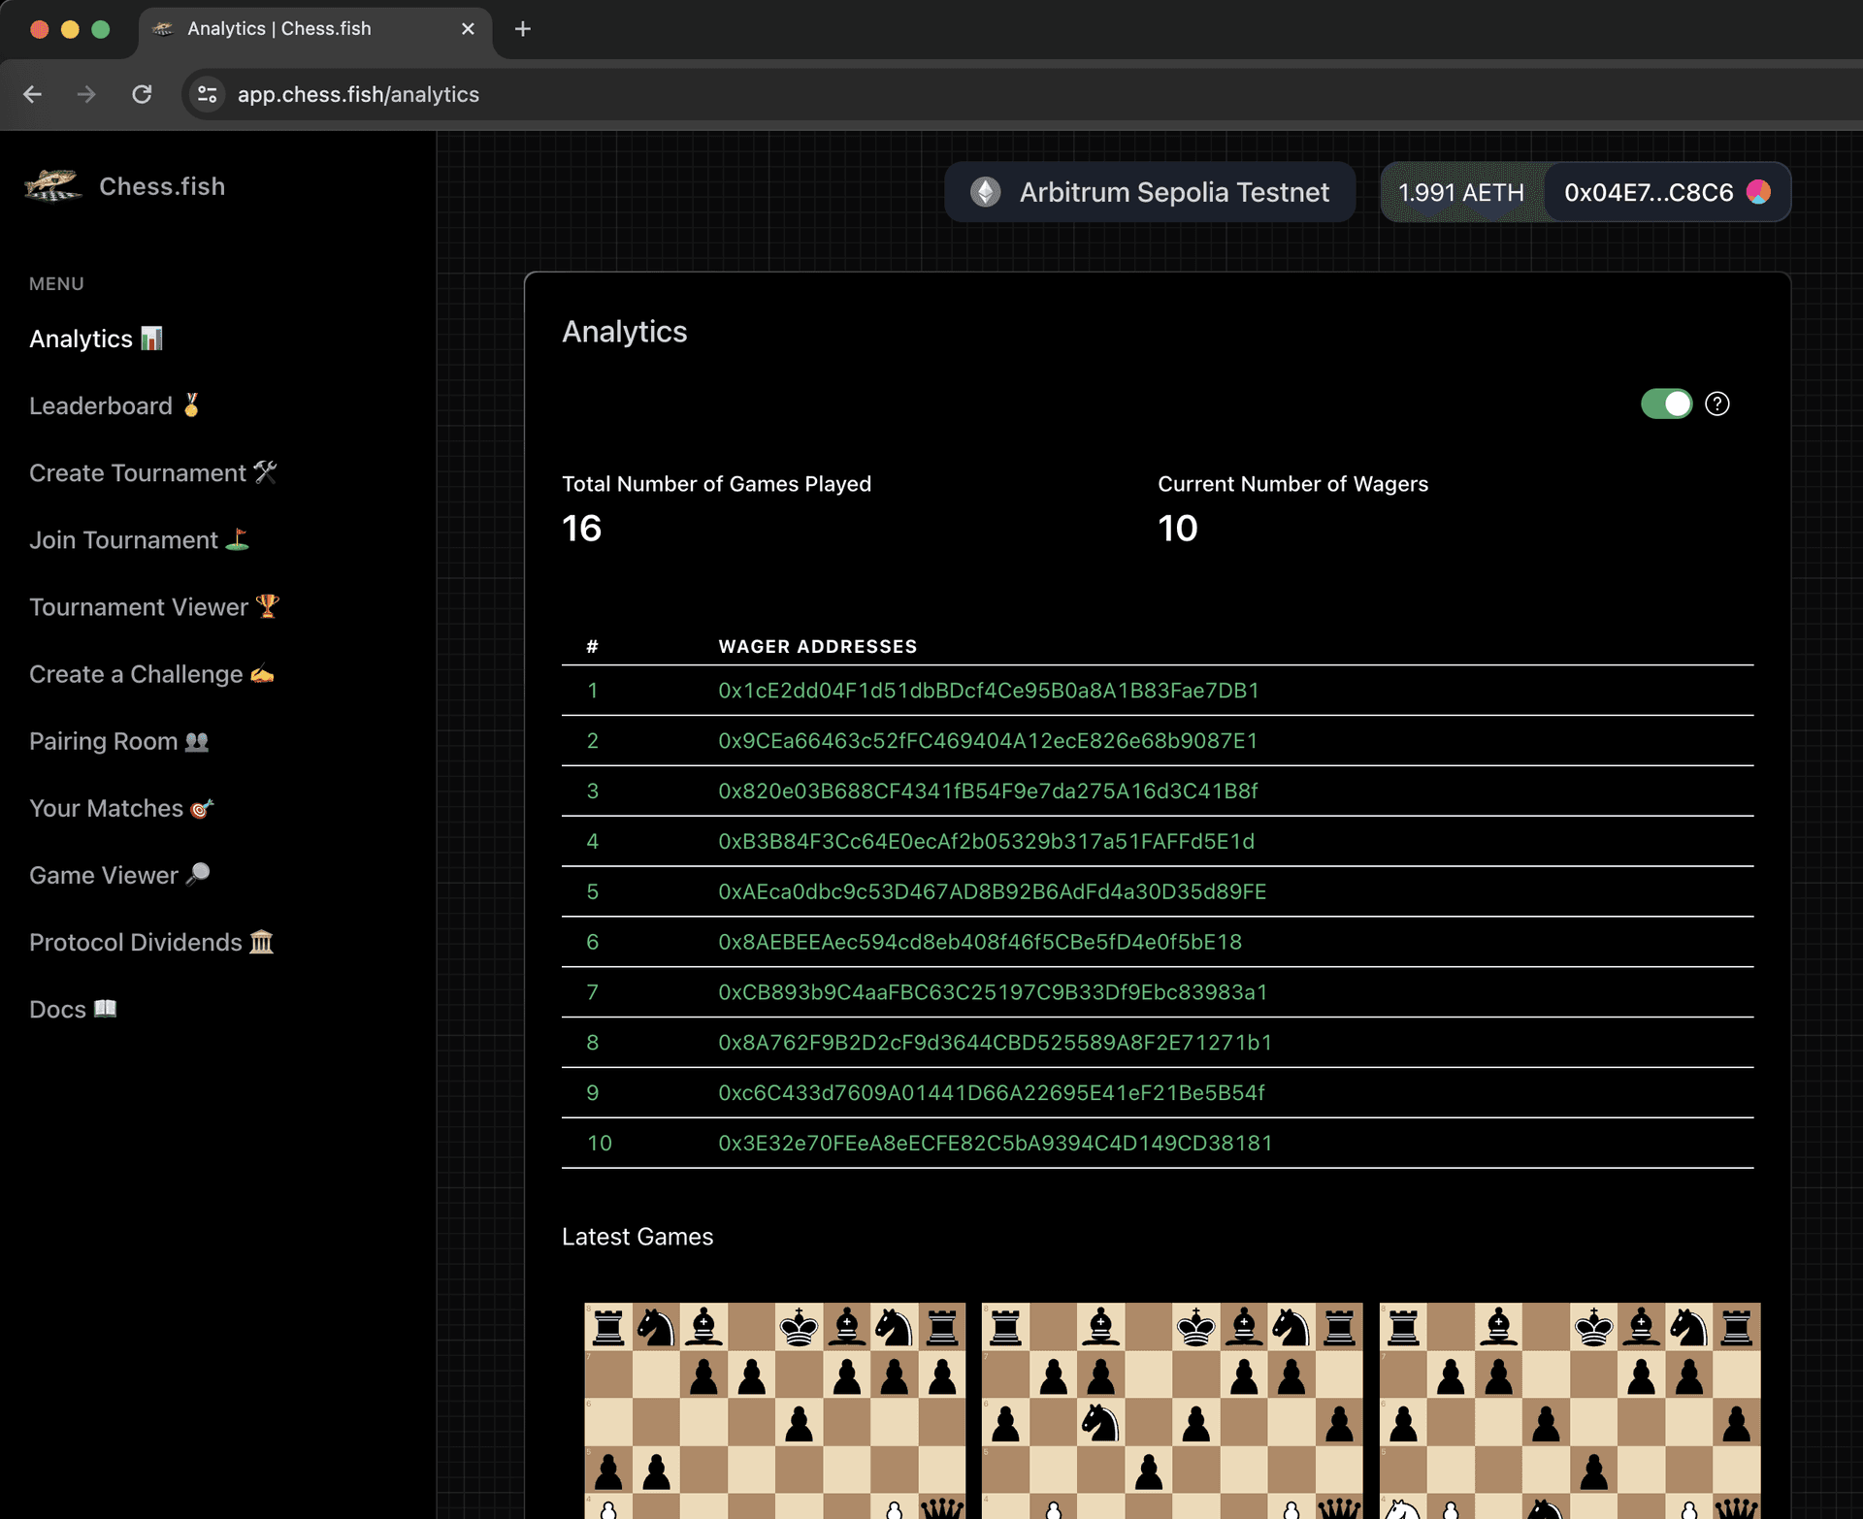This screenshot has height=1519, width=1863.
Task: Click the Chess.fish brand name text
Action: tap(162, 186)
